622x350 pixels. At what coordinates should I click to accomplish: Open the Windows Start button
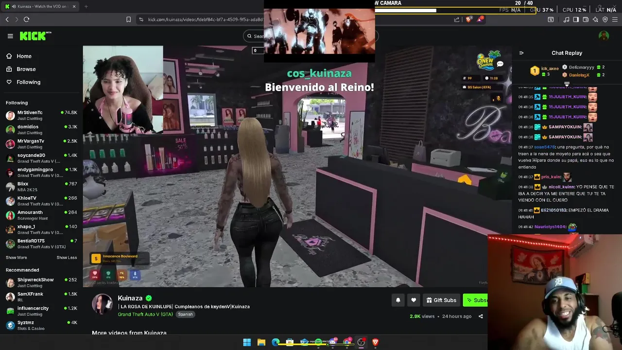pos(247,342)
